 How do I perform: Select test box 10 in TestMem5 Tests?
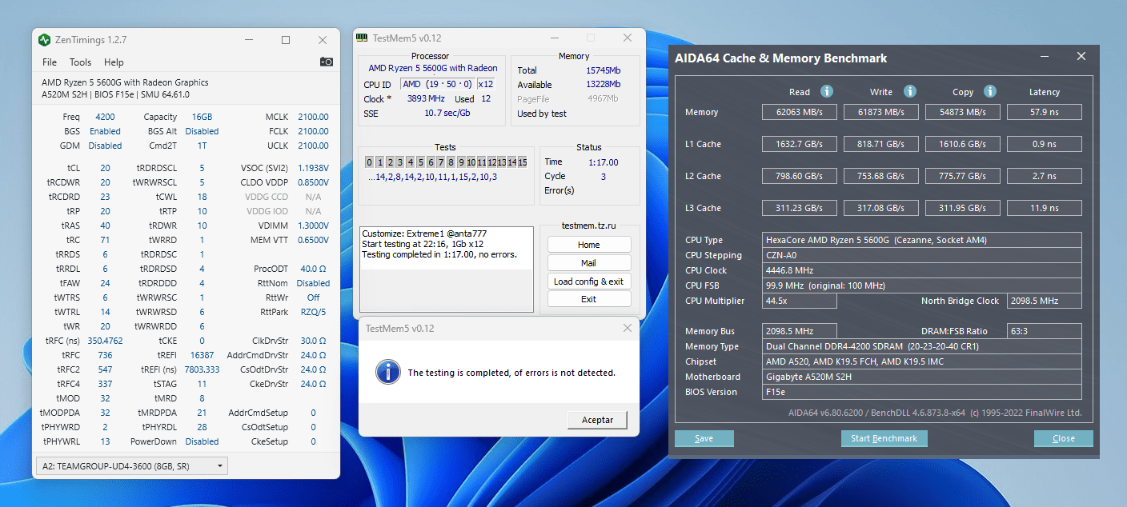tap(471, 162)
